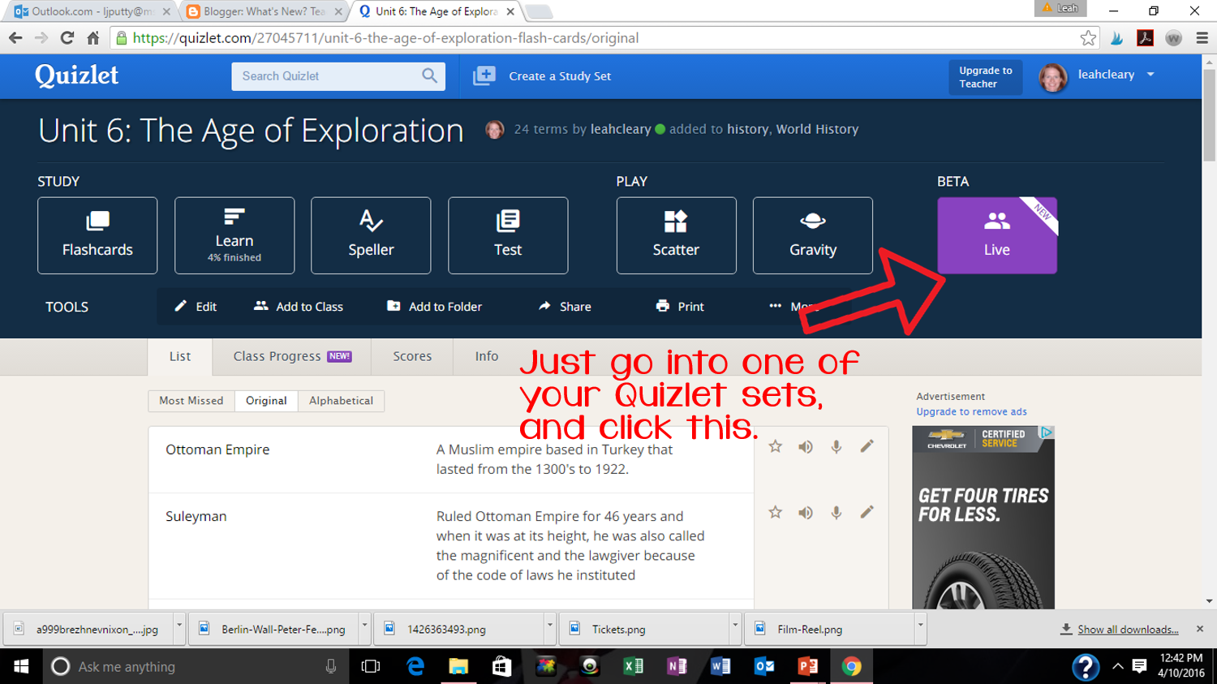Expand the More tools option
Image resolution: width=1217 pixels, height=684 pixels.
pos(795,307)
